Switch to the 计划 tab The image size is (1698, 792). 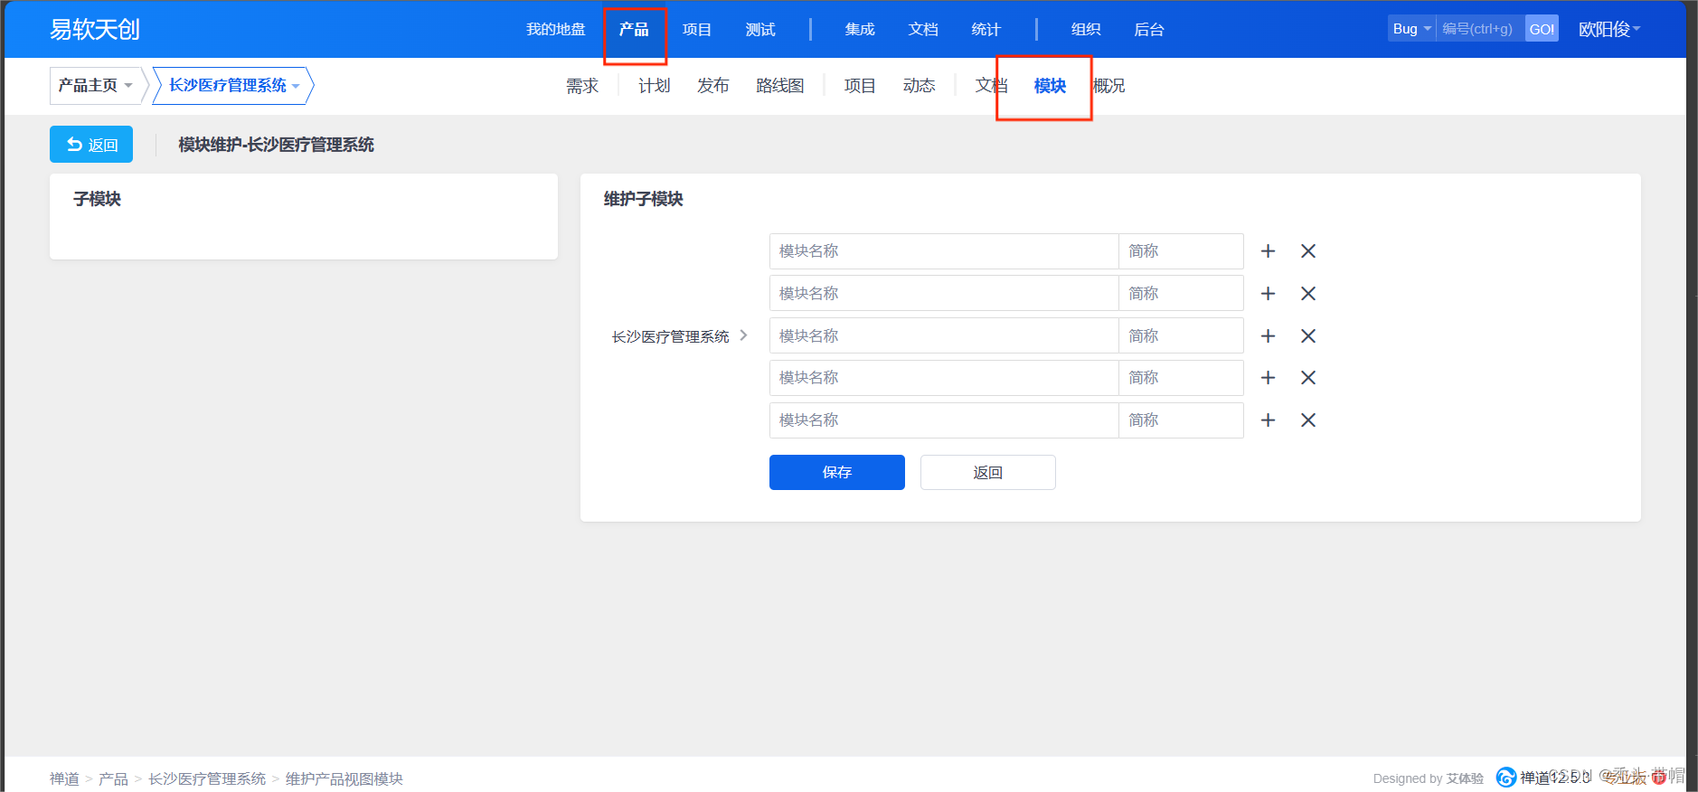655,86
